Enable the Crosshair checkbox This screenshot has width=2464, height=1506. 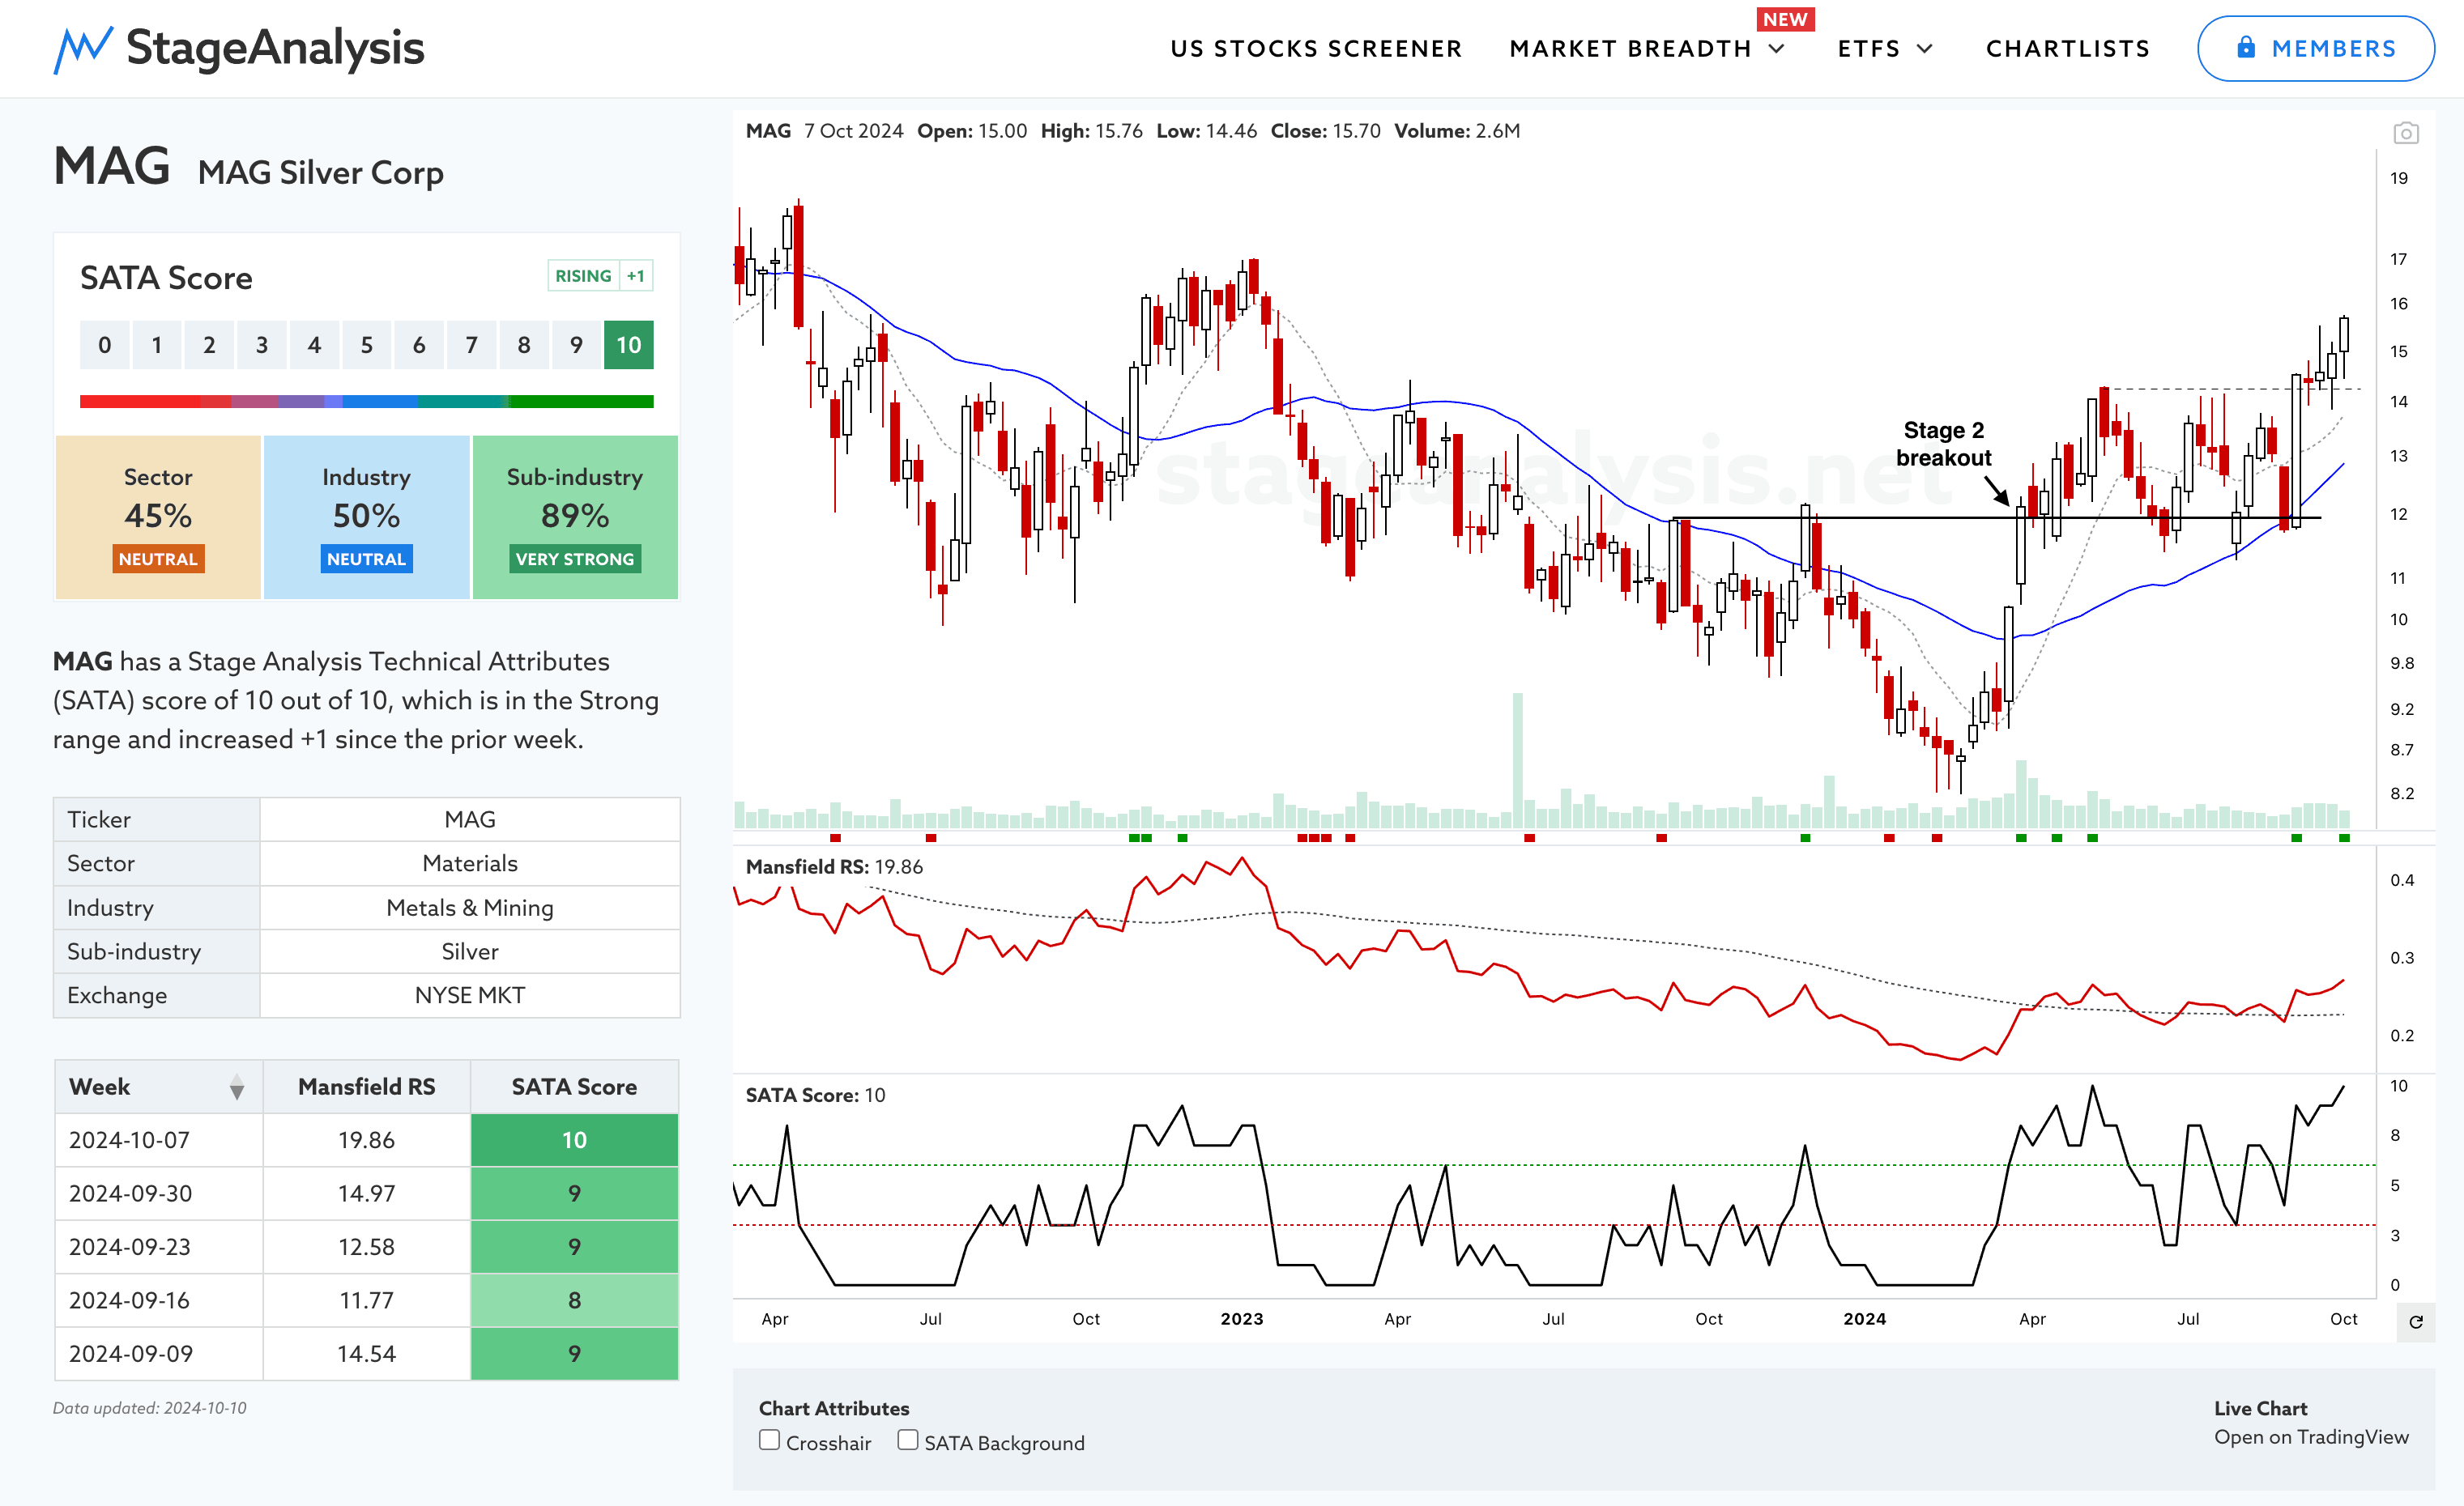pos(769,1440)
